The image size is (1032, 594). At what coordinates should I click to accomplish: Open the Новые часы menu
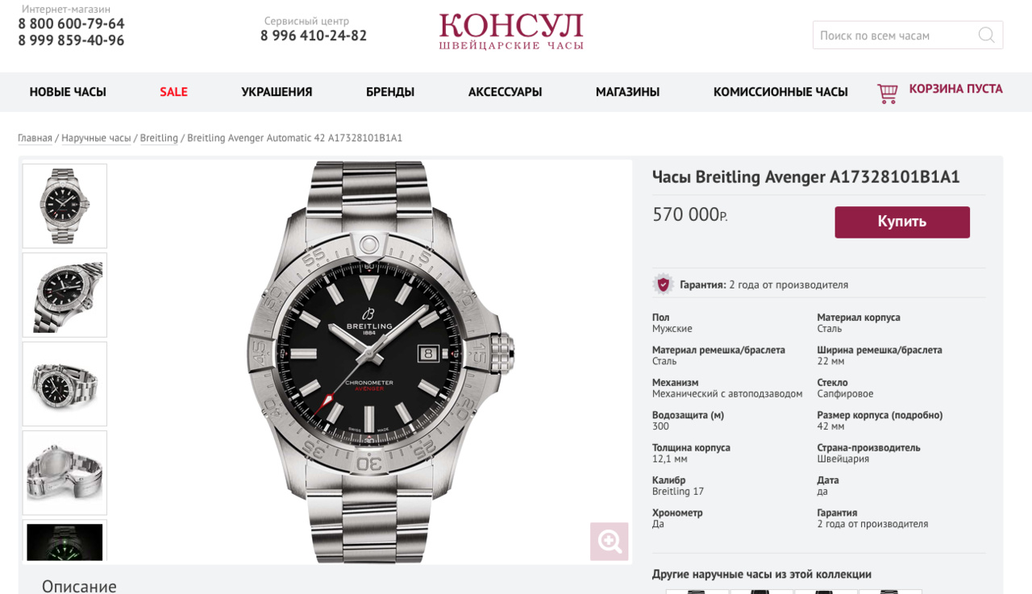pos(68,92)
